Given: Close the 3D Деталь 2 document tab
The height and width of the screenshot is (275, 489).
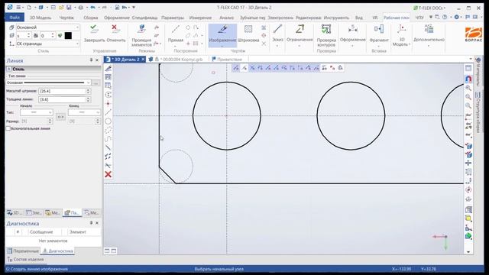Looking at the screenshot, I should click(143, 60).
